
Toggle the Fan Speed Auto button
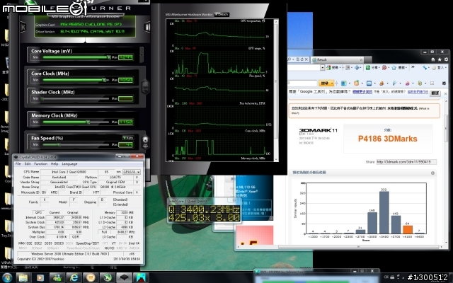pos(127,138)
